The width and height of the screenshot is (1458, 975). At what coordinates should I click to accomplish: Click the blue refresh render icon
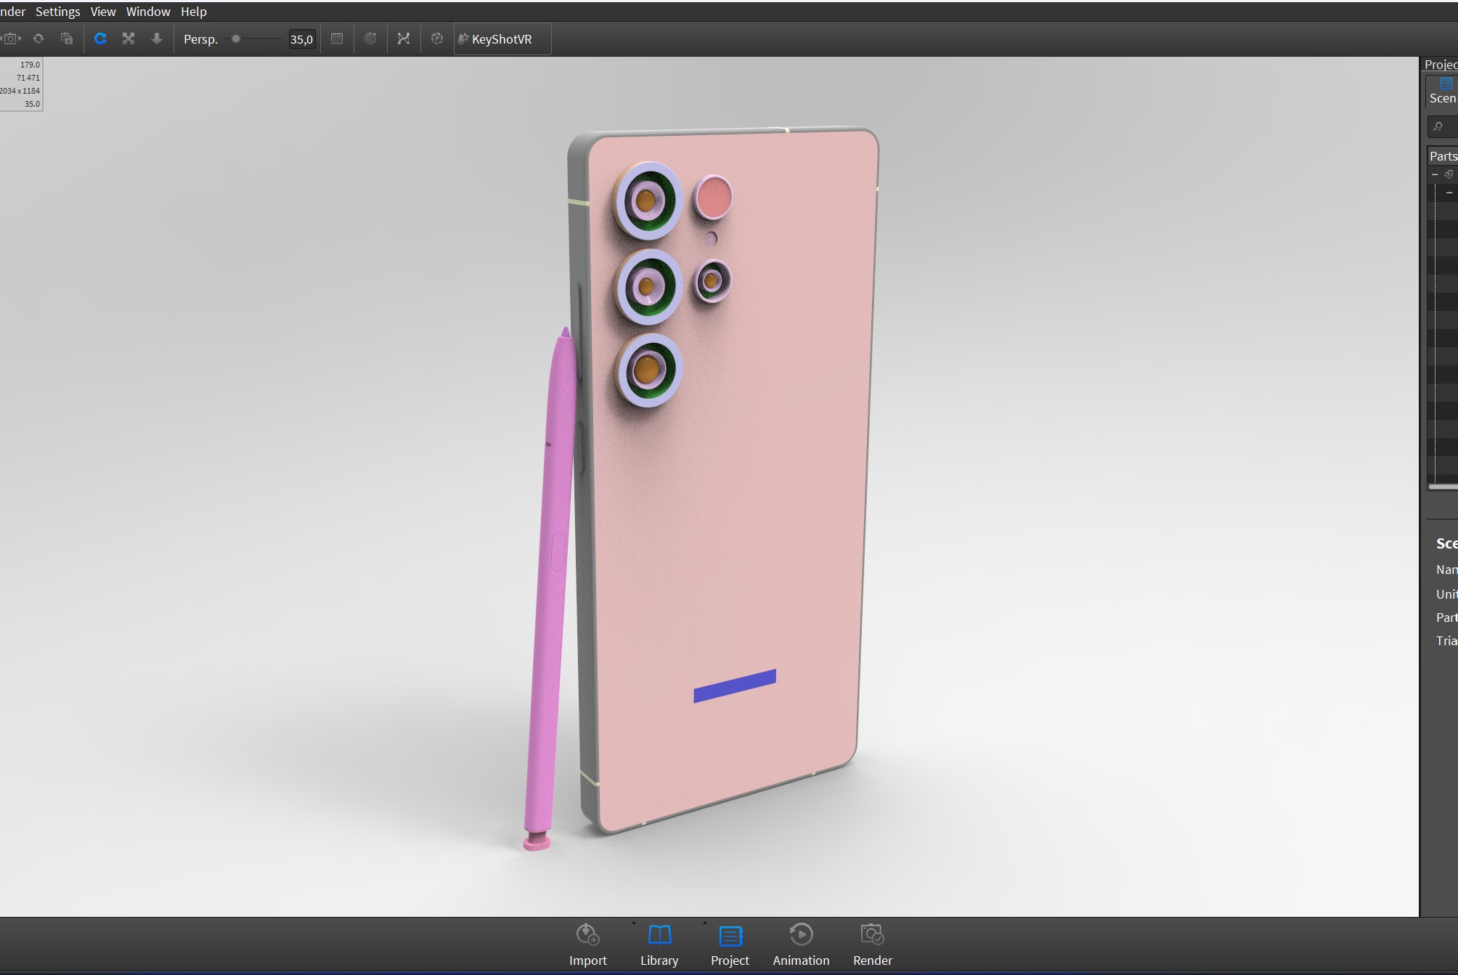[x=100, y=39]
